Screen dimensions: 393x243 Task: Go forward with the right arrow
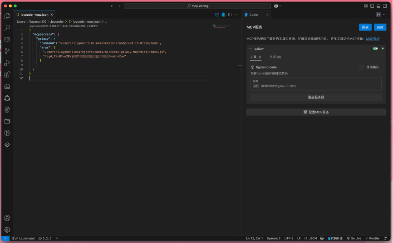[119, 6]
